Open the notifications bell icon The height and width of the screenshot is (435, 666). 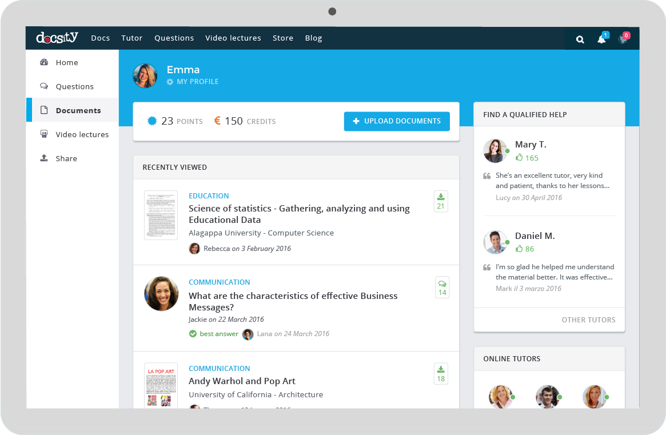[601, 39]
